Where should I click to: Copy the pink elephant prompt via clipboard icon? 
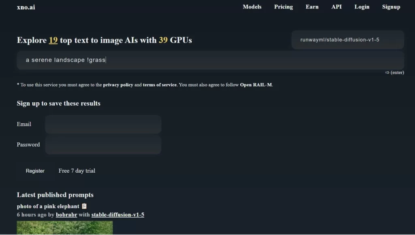84,206
